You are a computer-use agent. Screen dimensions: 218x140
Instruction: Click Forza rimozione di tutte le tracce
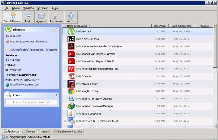28,41
